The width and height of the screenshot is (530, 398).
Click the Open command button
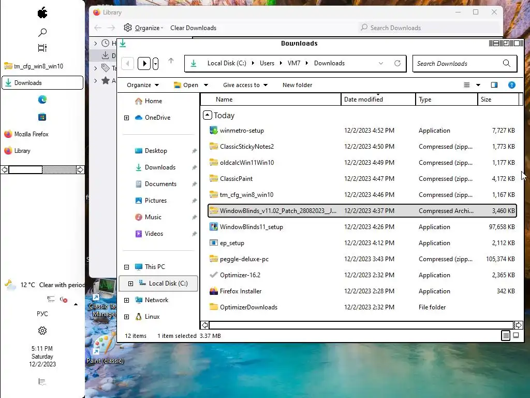(186, 85)
